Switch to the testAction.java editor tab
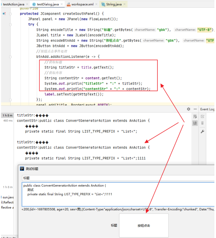The width and height of the screenshot is (216, 238). pyautogui.click(x=13, y=4)
